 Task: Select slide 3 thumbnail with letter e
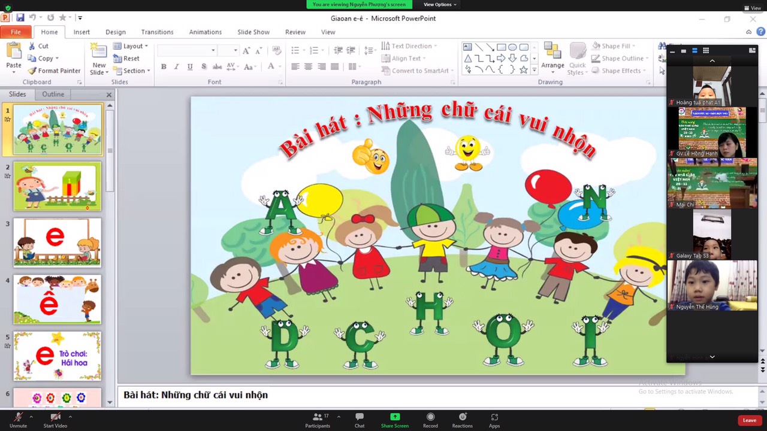58,242
